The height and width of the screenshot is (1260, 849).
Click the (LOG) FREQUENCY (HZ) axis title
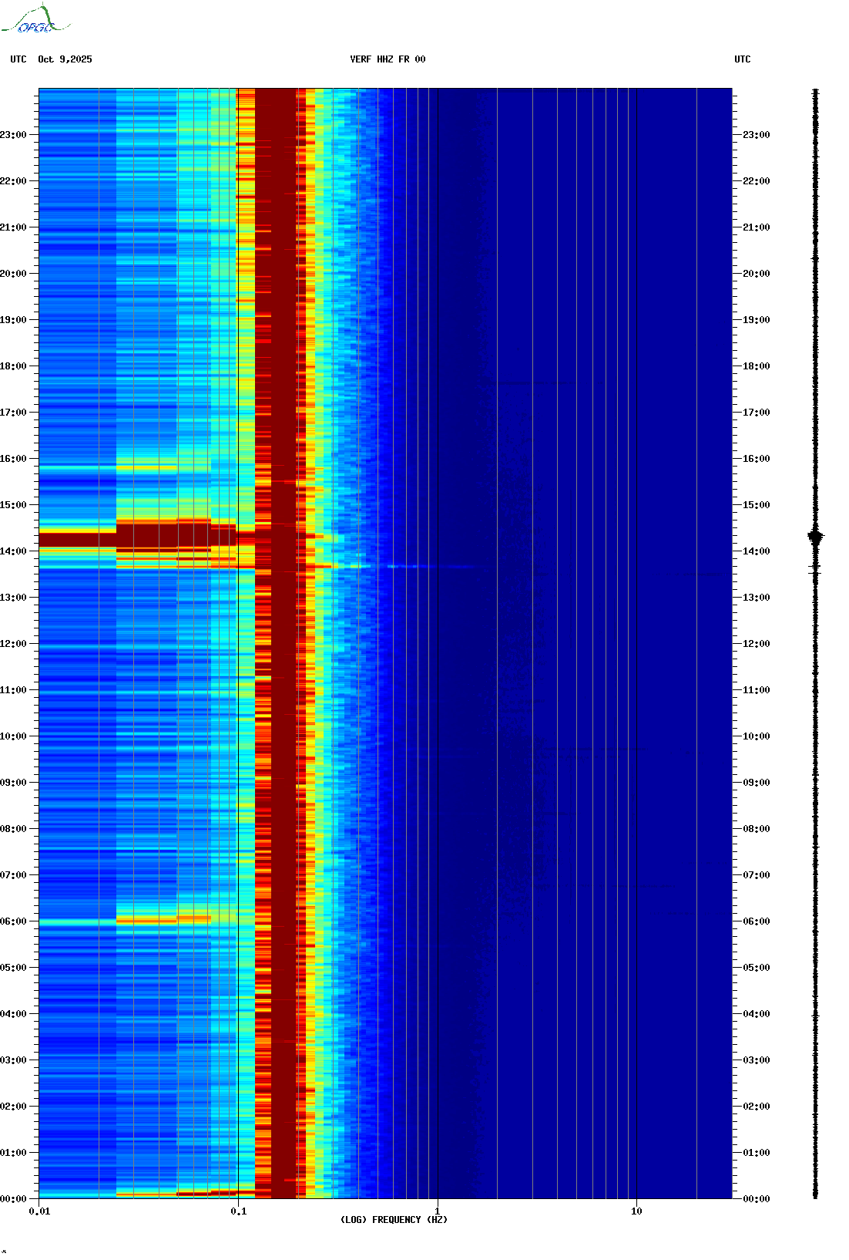tap(394, 1219)
